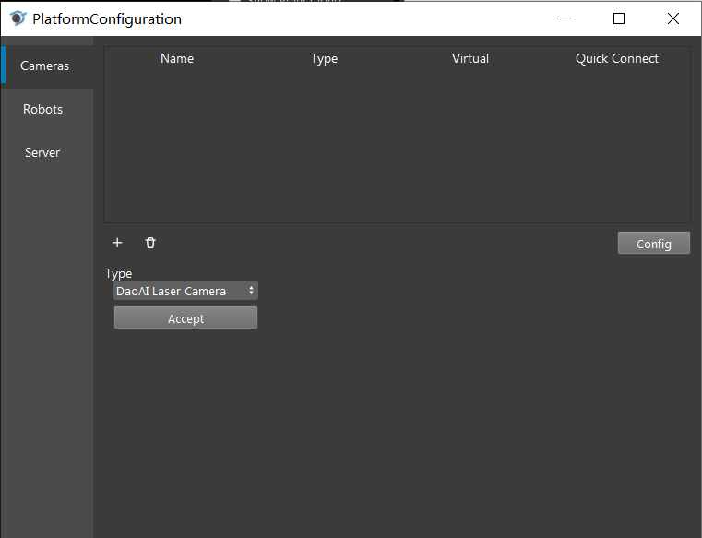Maximize the PlatformConfiguration window
Screen dimensions: 702x538
[x=619, y=18]
